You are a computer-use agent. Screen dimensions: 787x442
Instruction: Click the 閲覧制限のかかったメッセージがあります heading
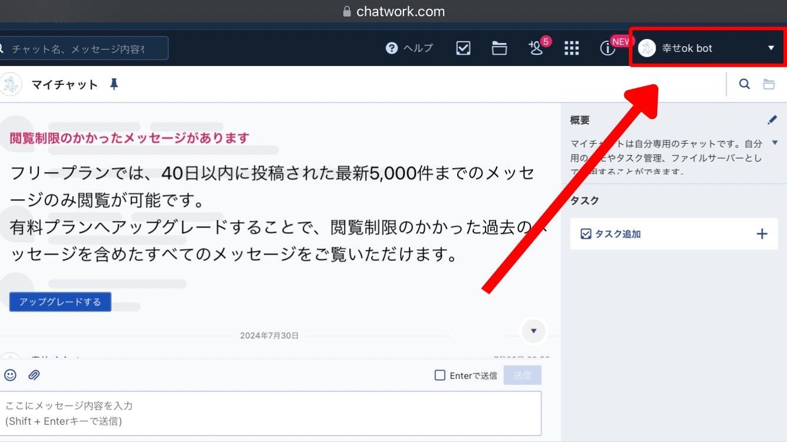[x=130, y=138]
